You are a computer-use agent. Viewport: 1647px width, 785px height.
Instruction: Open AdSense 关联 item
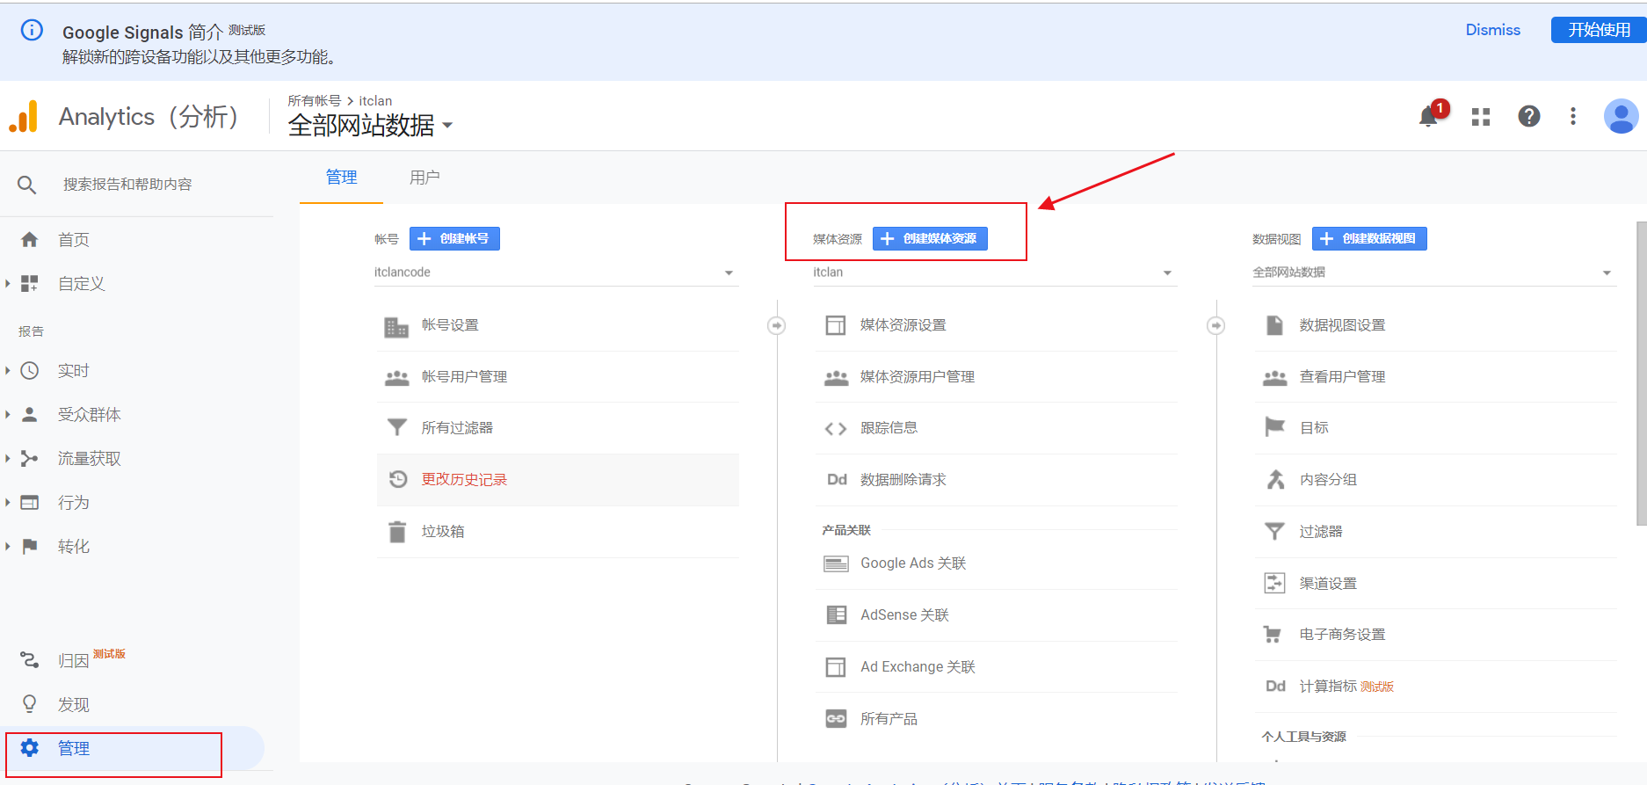click(996, 615)
